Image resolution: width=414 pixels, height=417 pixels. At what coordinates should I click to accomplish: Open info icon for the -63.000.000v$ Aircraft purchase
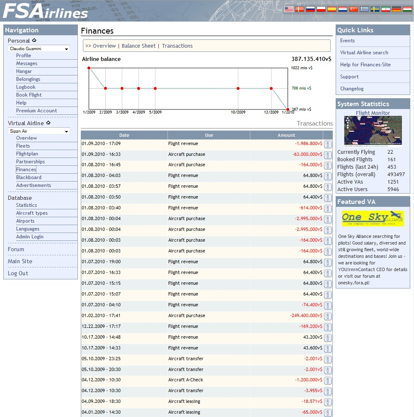[327, 155]
